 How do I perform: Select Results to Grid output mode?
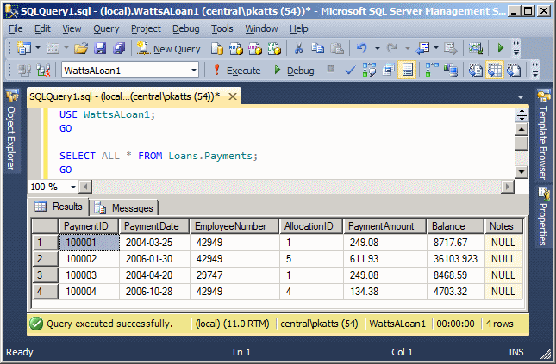click(494, 70)
